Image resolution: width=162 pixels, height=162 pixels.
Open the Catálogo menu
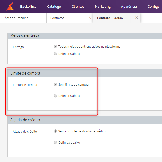54,7
